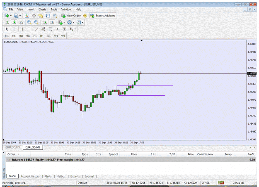Image resolution: width=259 pixels, height=187 pixels.
Task: Open the Profiles icon
Action: click(16, 16)
